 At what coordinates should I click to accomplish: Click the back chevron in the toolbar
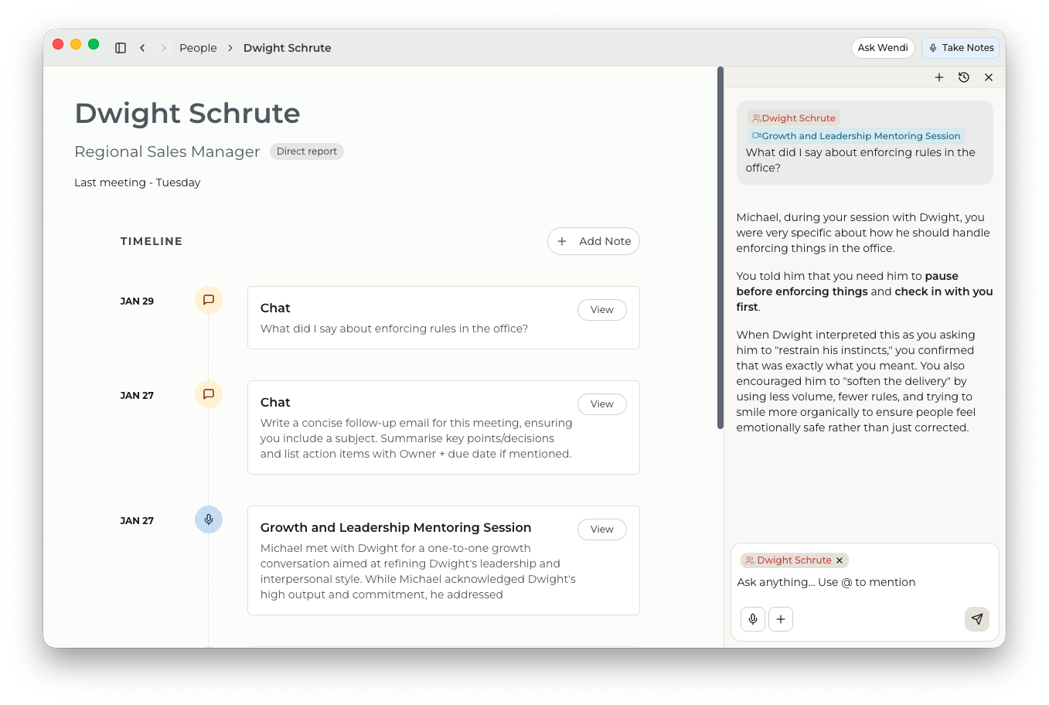[x=142, y=47]
